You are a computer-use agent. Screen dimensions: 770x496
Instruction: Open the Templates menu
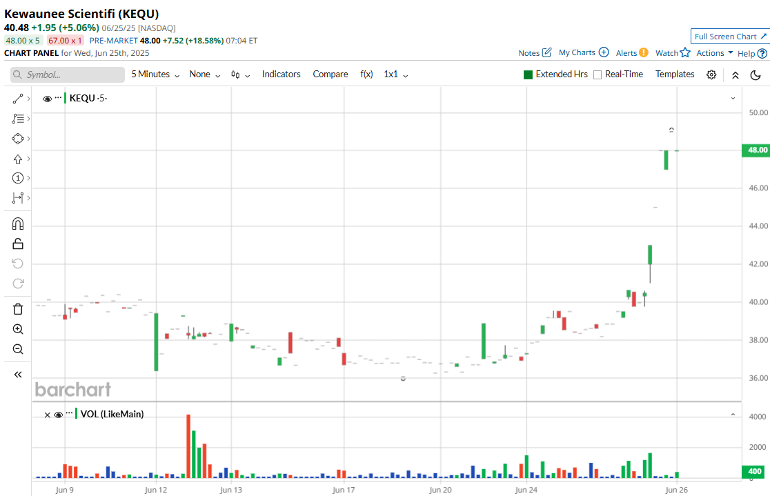pyautogui.click(x=675, y=74)
